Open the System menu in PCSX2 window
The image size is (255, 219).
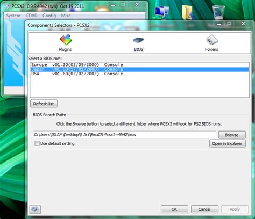(x=13, y=16)
